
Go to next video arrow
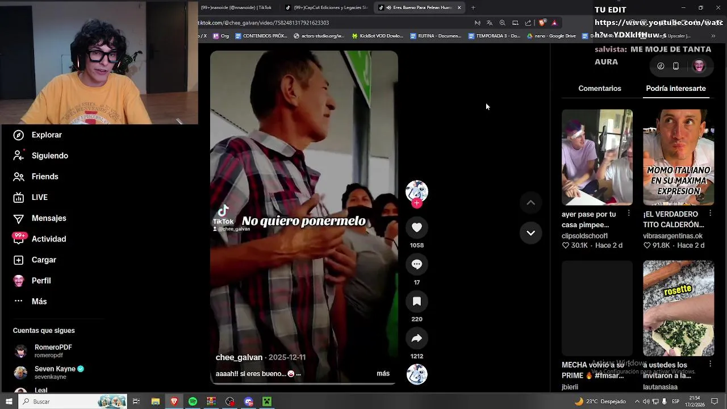pos(530,233)
